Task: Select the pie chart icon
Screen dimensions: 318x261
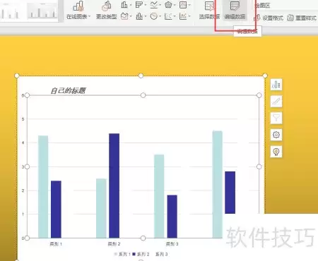Action: click(154, 16)
